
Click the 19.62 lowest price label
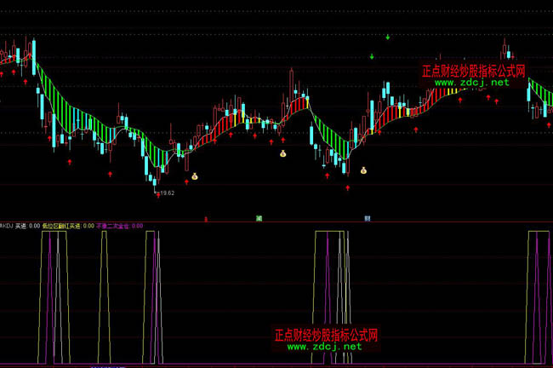pos(165,193)
